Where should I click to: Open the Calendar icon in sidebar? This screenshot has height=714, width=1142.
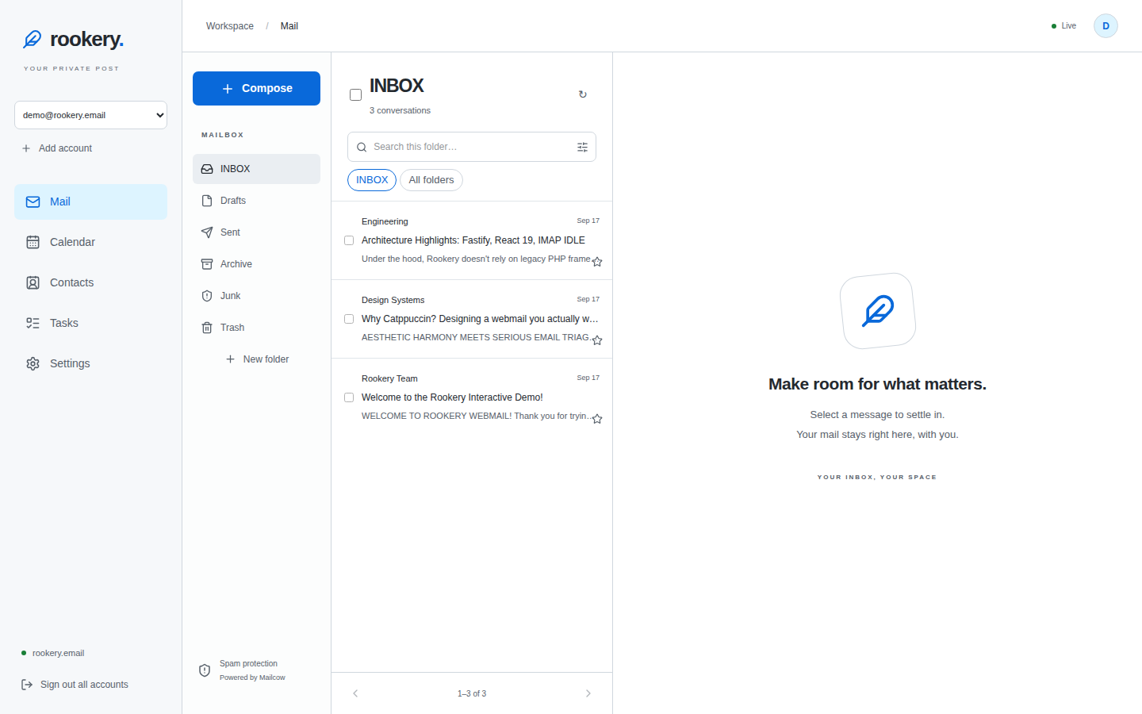tap(33, 242)
